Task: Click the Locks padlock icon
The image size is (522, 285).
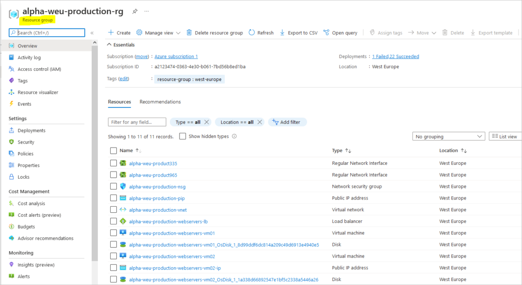Action: pyautogui.click(x=12, y=177)
